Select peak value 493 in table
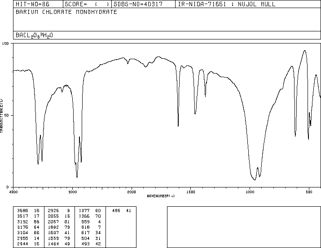Screen dimensions: 321x248 coord(85,244)
